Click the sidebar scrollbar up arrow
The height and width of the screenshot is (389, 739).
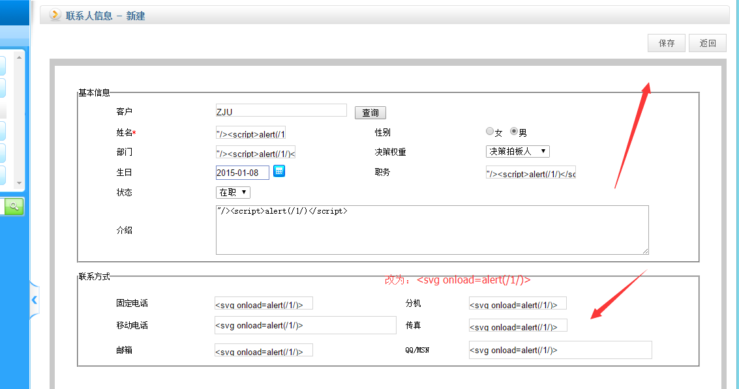click(x=19, y=57)
